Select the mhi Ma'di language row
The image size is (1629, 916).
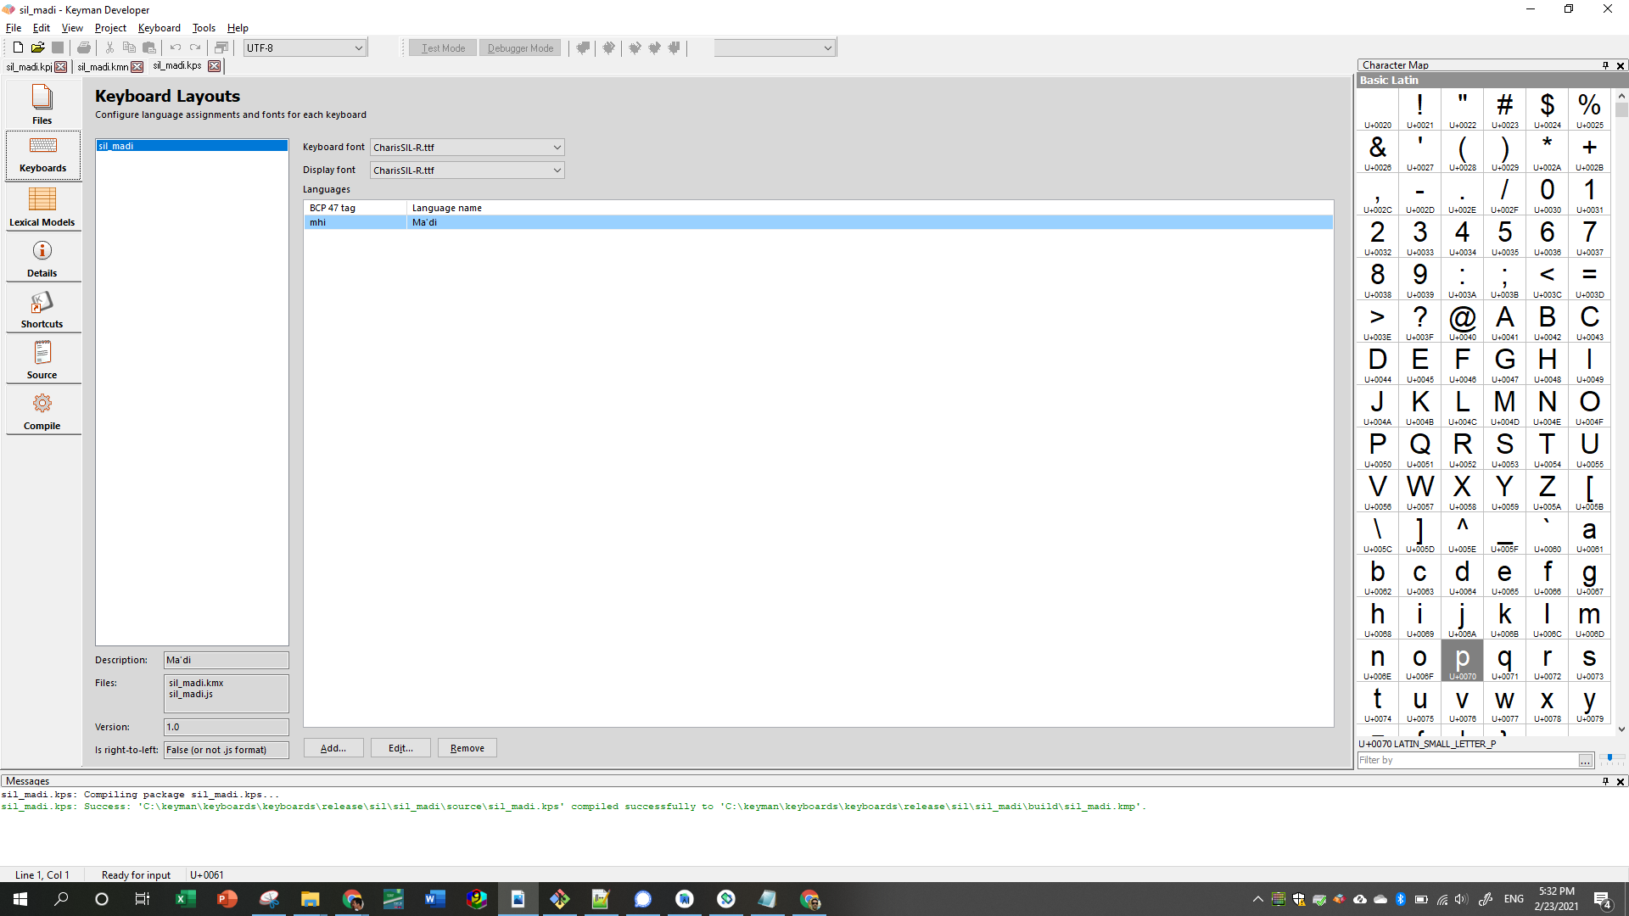click(819, 222)
